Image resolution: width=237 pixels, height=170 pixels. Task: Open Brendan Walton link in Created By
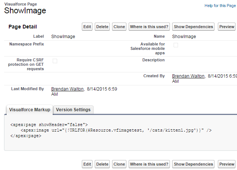[188, 76]
